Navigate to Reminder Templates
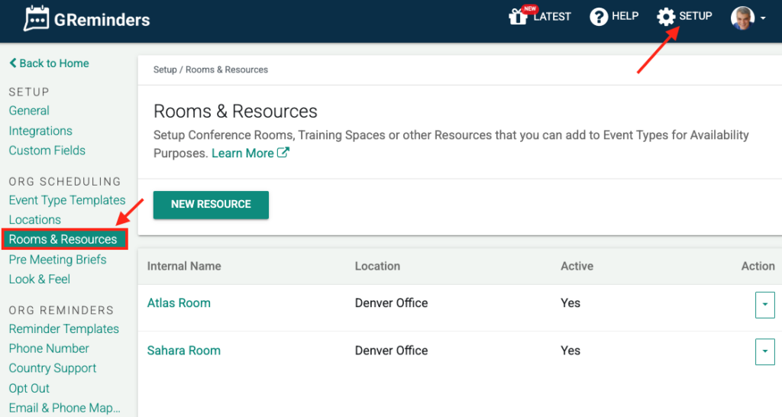Viewport: 782px width, 417px height. [64, 328]
